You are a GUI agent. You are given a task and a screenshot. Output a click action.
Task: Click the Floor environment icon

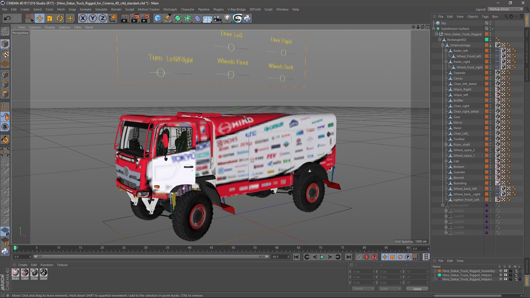point(208,18)
